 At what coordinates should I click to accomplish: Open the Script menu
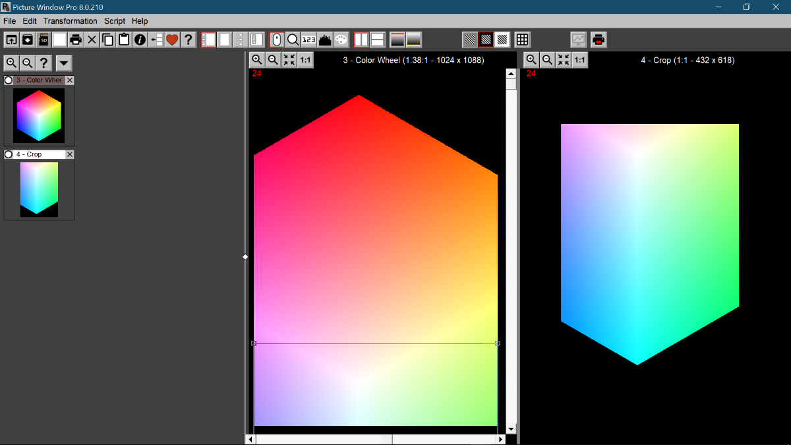(115, 21)
